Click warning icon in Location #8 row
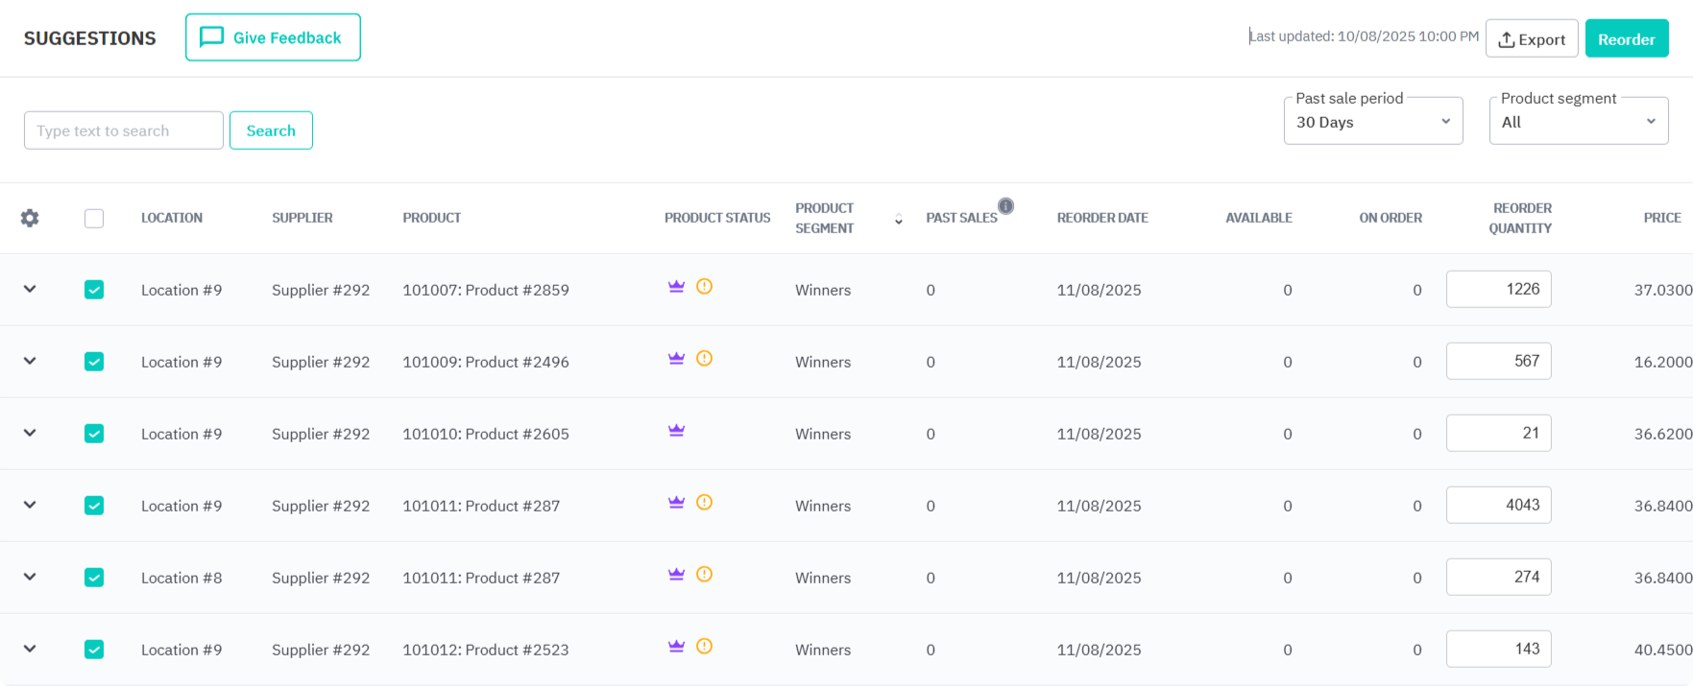 pos(704,575)
